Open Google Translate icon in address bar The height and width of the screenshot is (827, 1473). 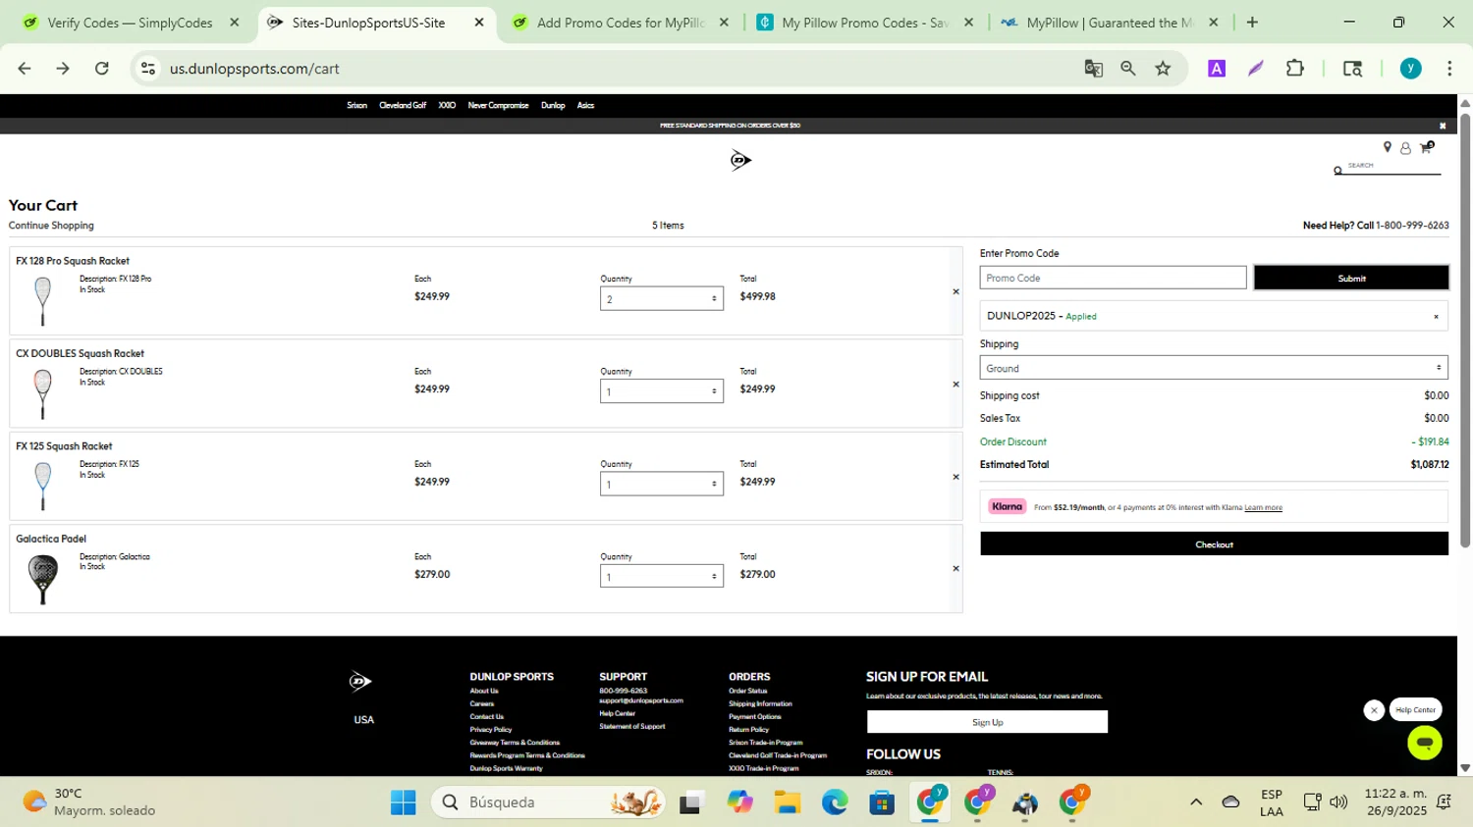tap(1093, 69)
